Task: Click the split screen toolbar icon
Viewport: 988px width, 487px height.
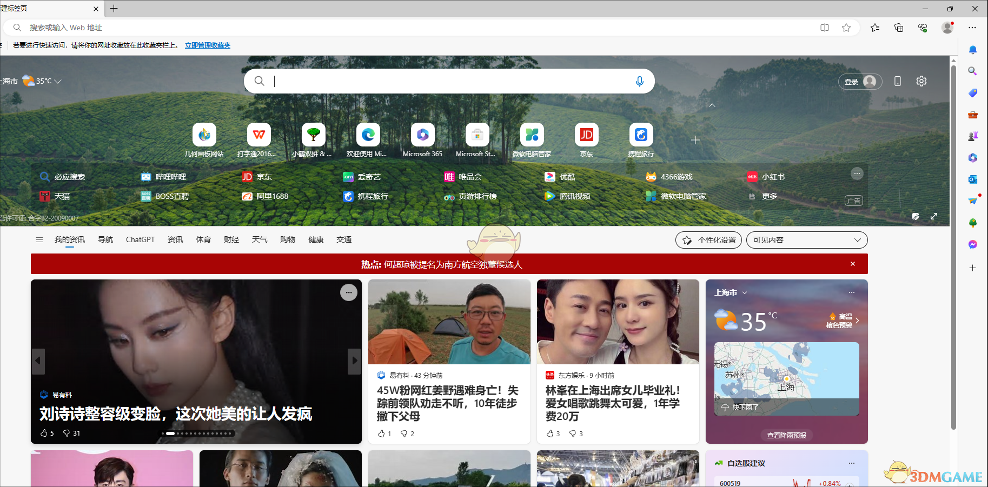Action: click(824, 28)
